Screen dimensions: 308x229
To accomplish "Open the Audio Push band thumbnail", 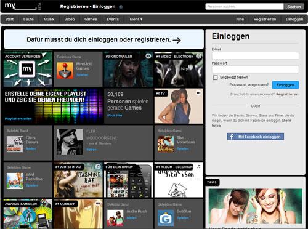I will click(x=115, y=218).
